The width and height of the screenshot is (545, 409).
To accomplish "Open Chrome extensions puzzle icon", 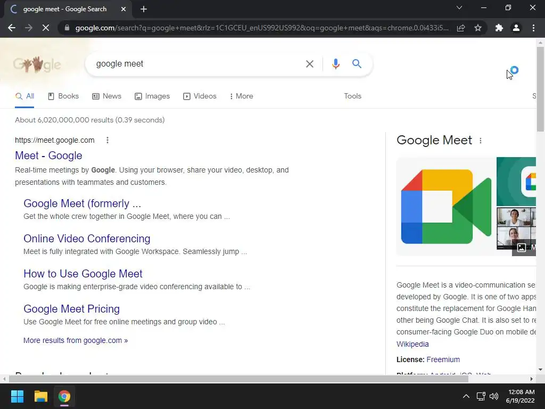I will pos(499,28).
